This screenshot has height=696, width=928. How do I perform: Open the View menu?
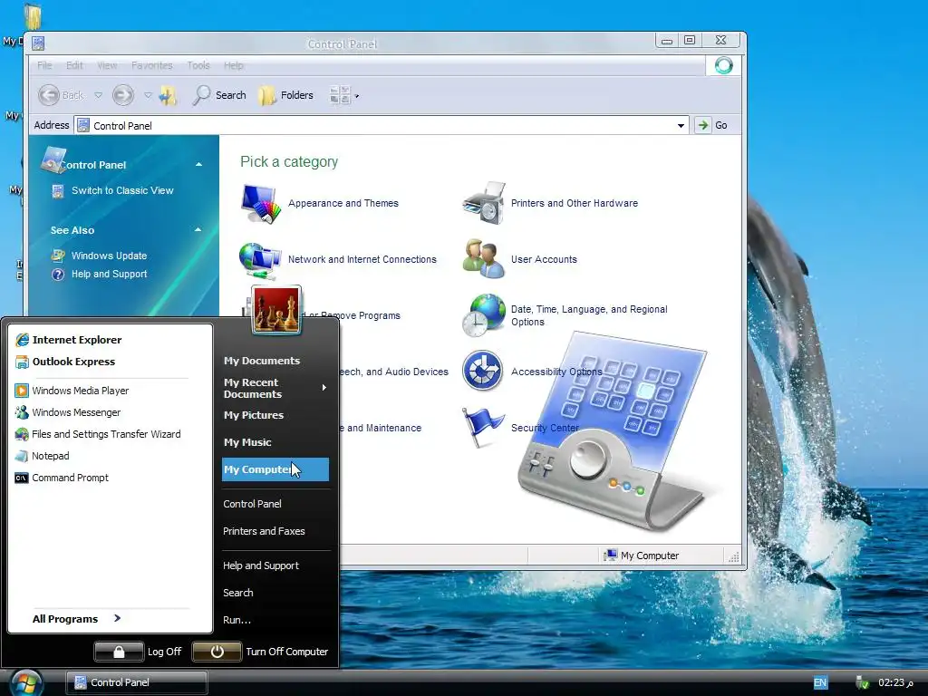click(107, 65)
